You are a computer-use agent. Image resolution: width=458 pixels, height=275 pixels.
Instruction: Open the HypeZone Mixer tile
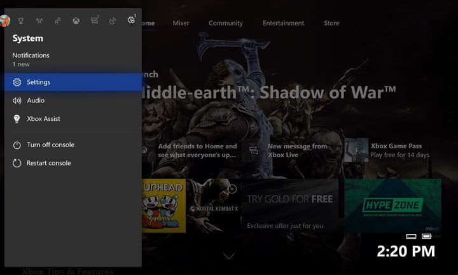[x=393, y=206]
